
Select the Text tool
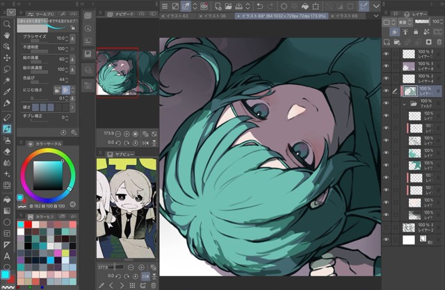pos(7,256)
